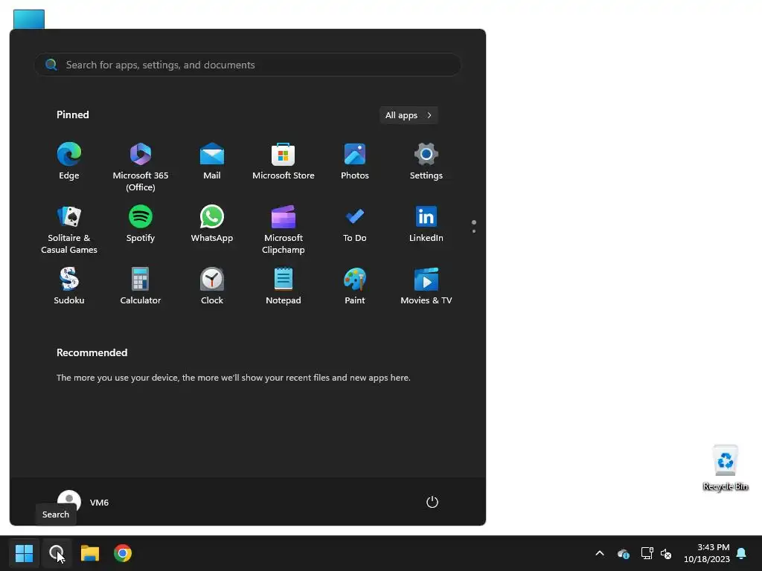Open Microsoft Clipchamp
Image resolution: width=762 pixels, height=571 pixels.
pos(284,230)
